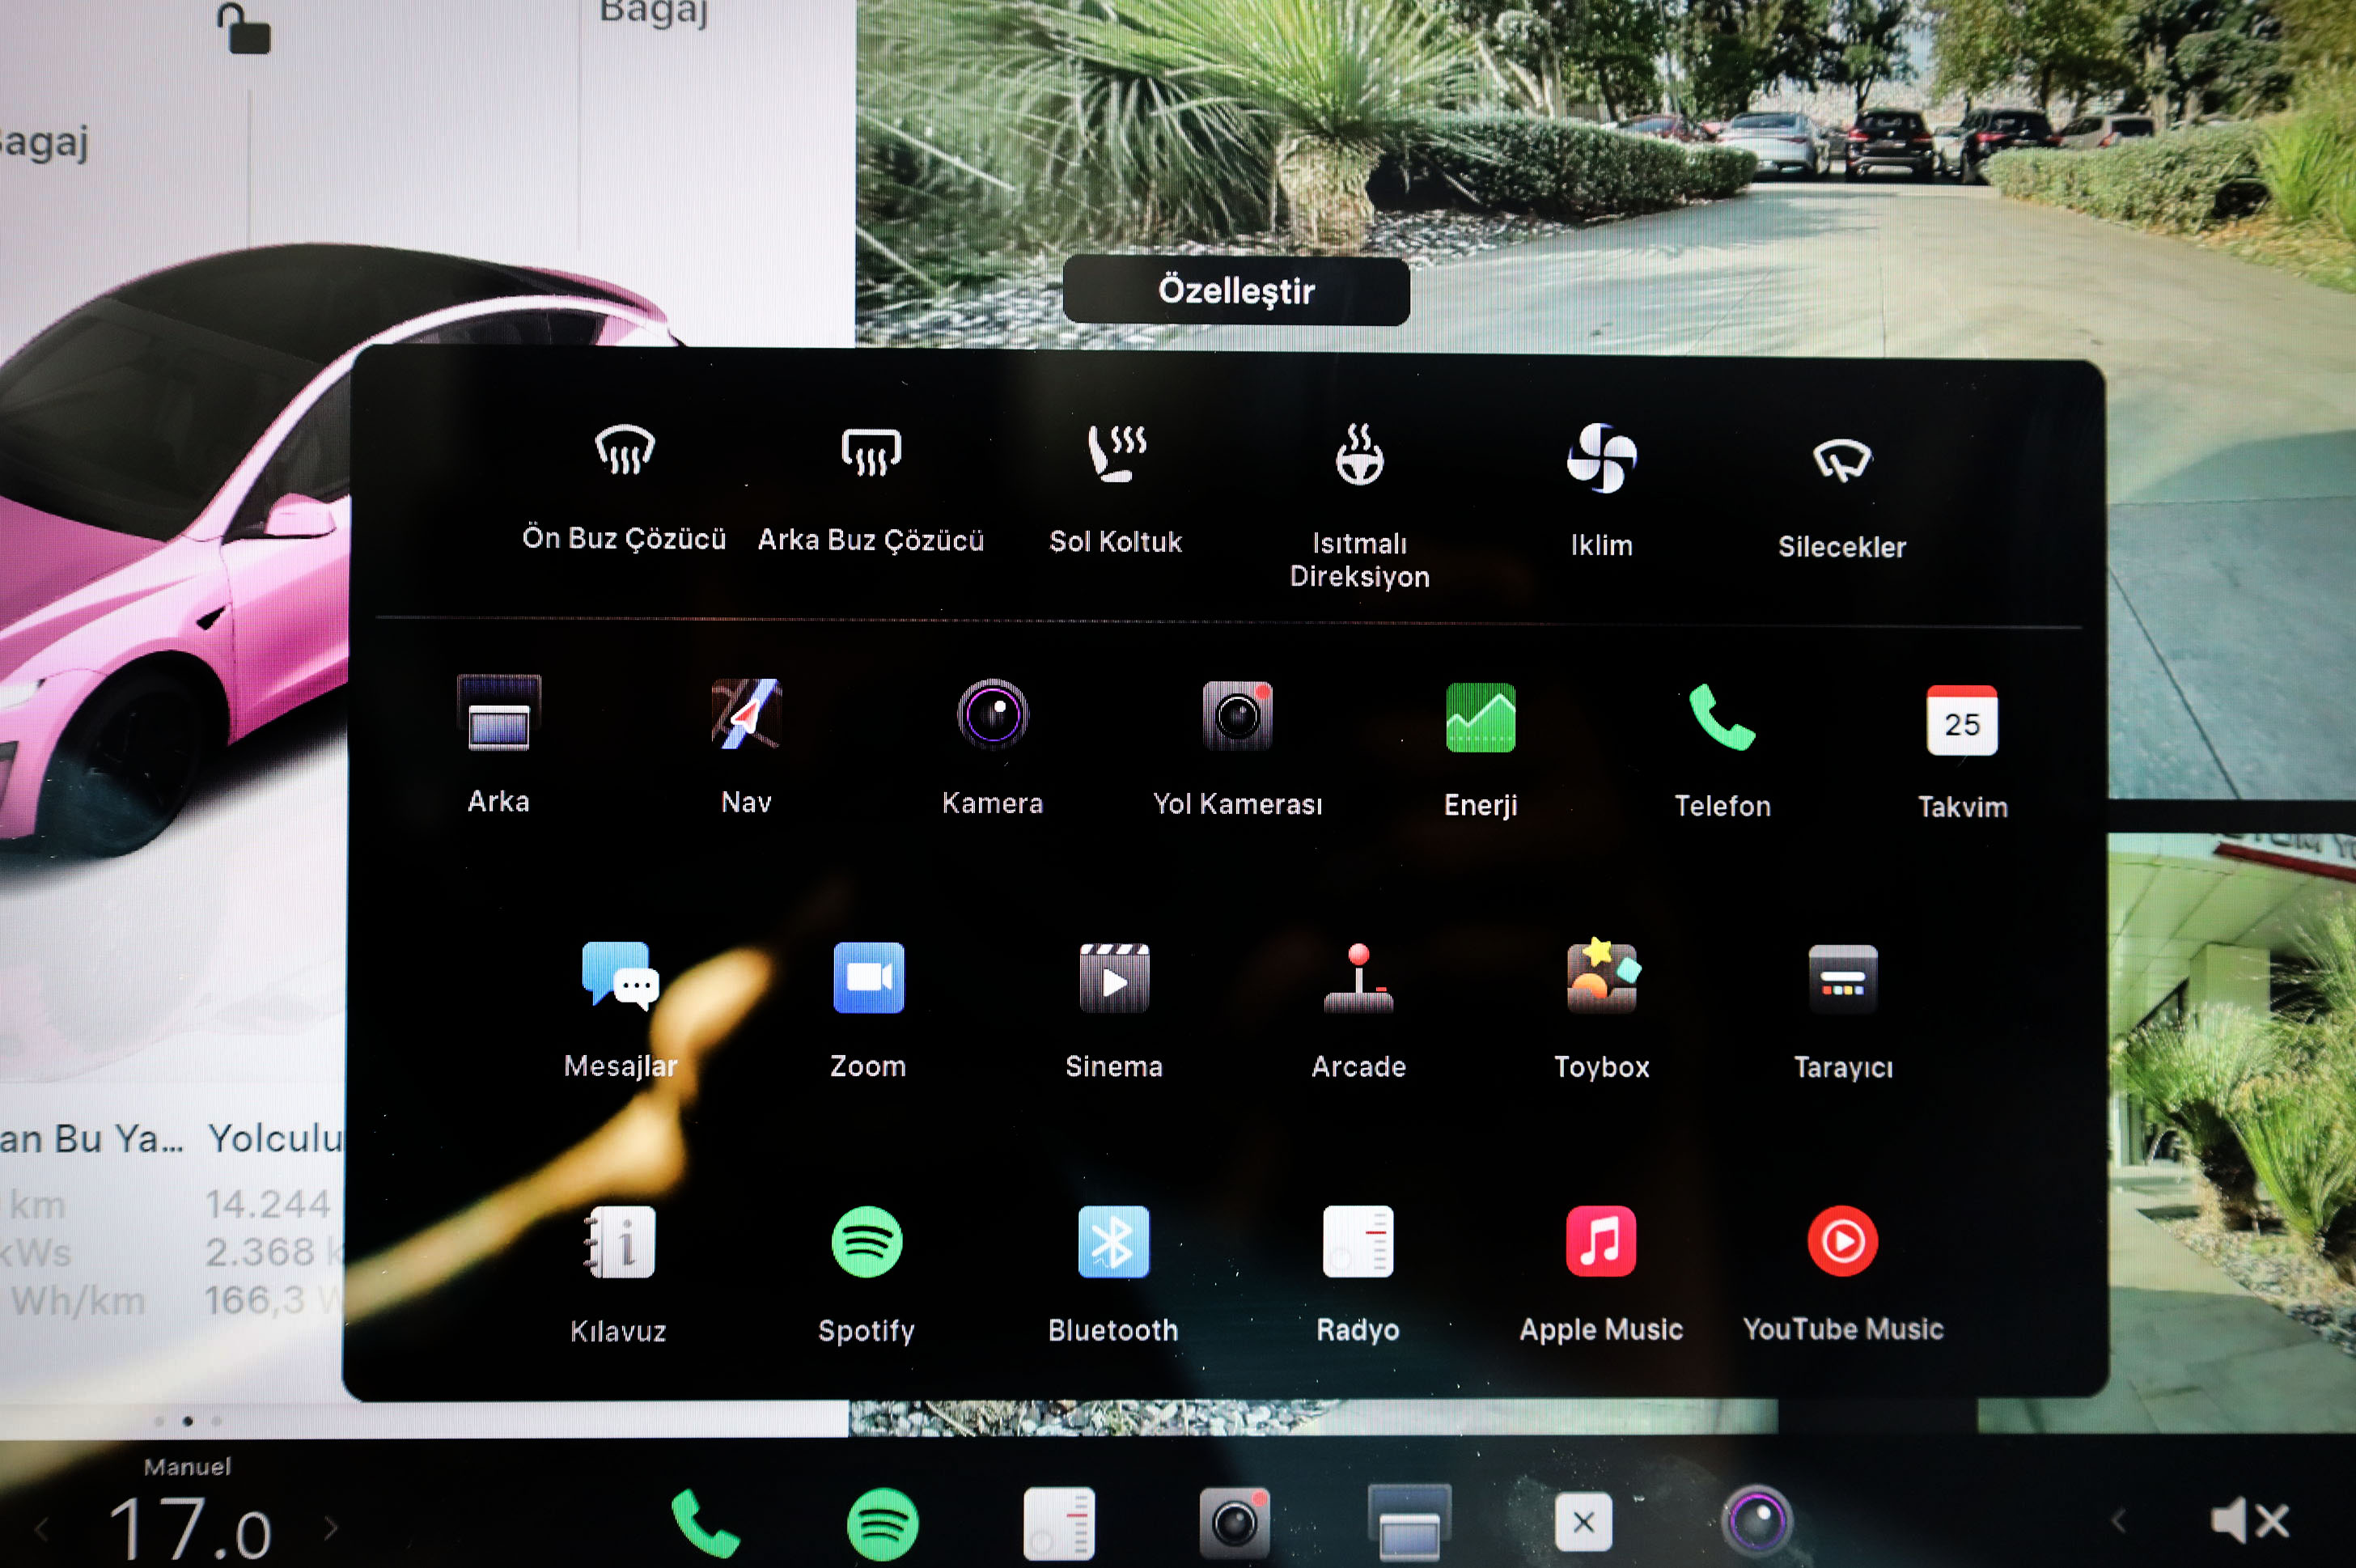This screenshot has width=2356, height=1568.
Task: Open the Zoom meeting app
Action: (868, 978)
